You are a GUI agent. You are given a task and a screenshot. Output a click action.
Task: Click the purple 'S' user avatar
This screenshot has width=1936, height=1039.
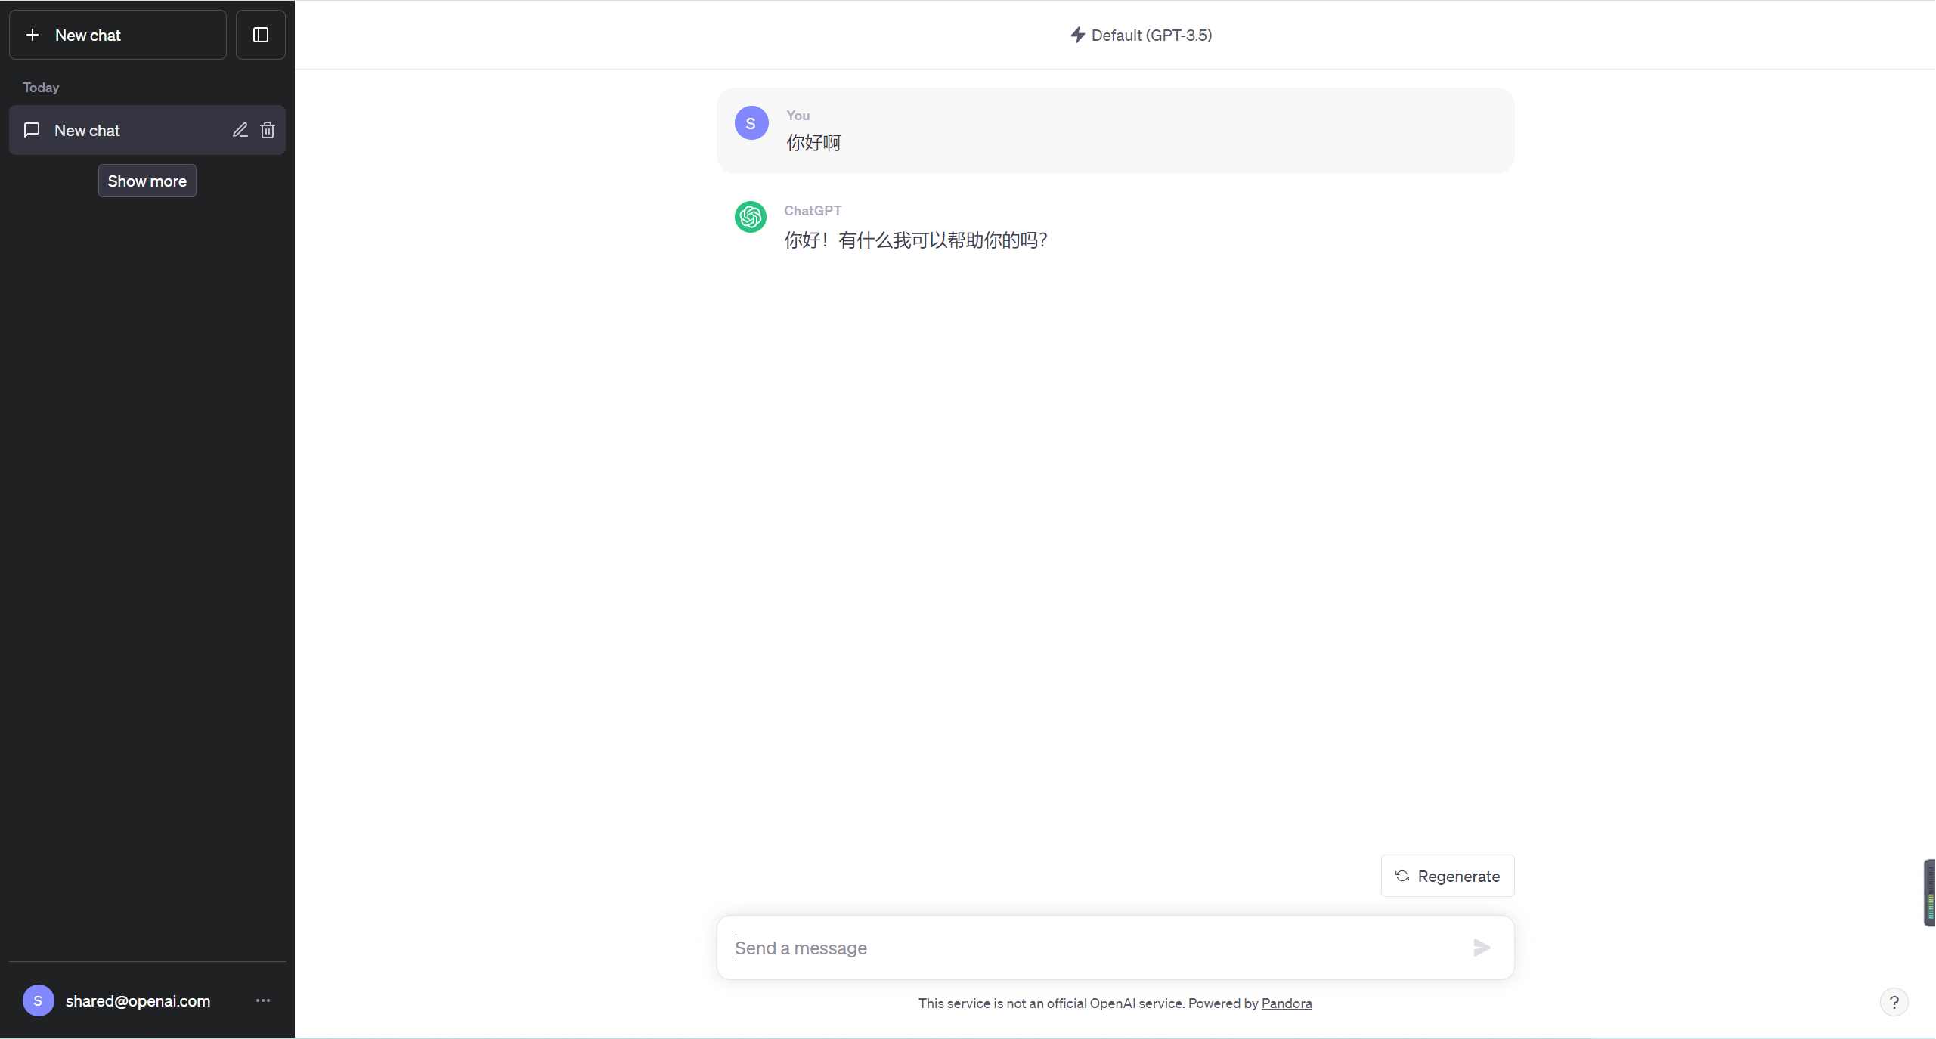pos(751,122)
